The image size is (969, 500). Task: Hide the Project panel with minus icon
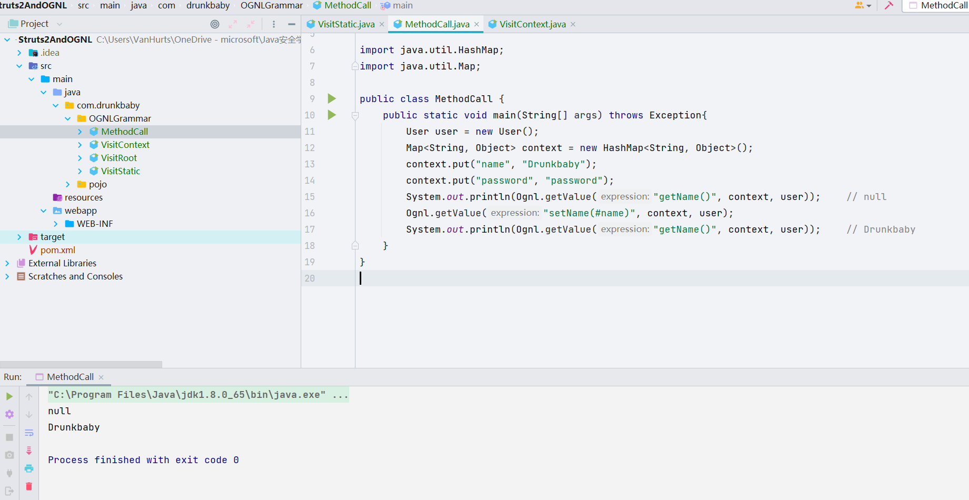tap(291, 24)
